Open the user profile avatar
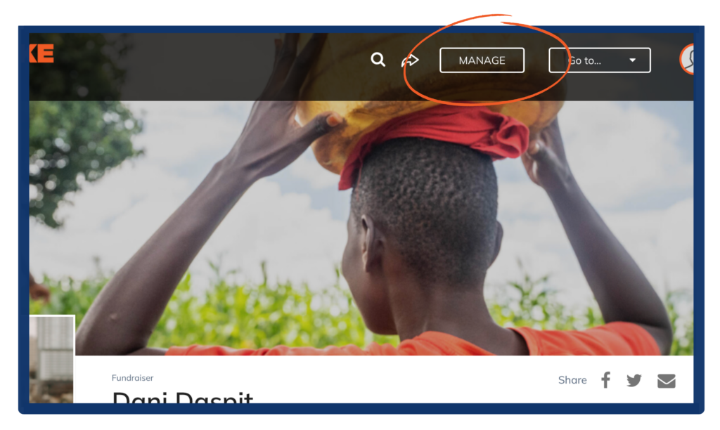This screenshot has width=720, height=430. pos(687,59)
